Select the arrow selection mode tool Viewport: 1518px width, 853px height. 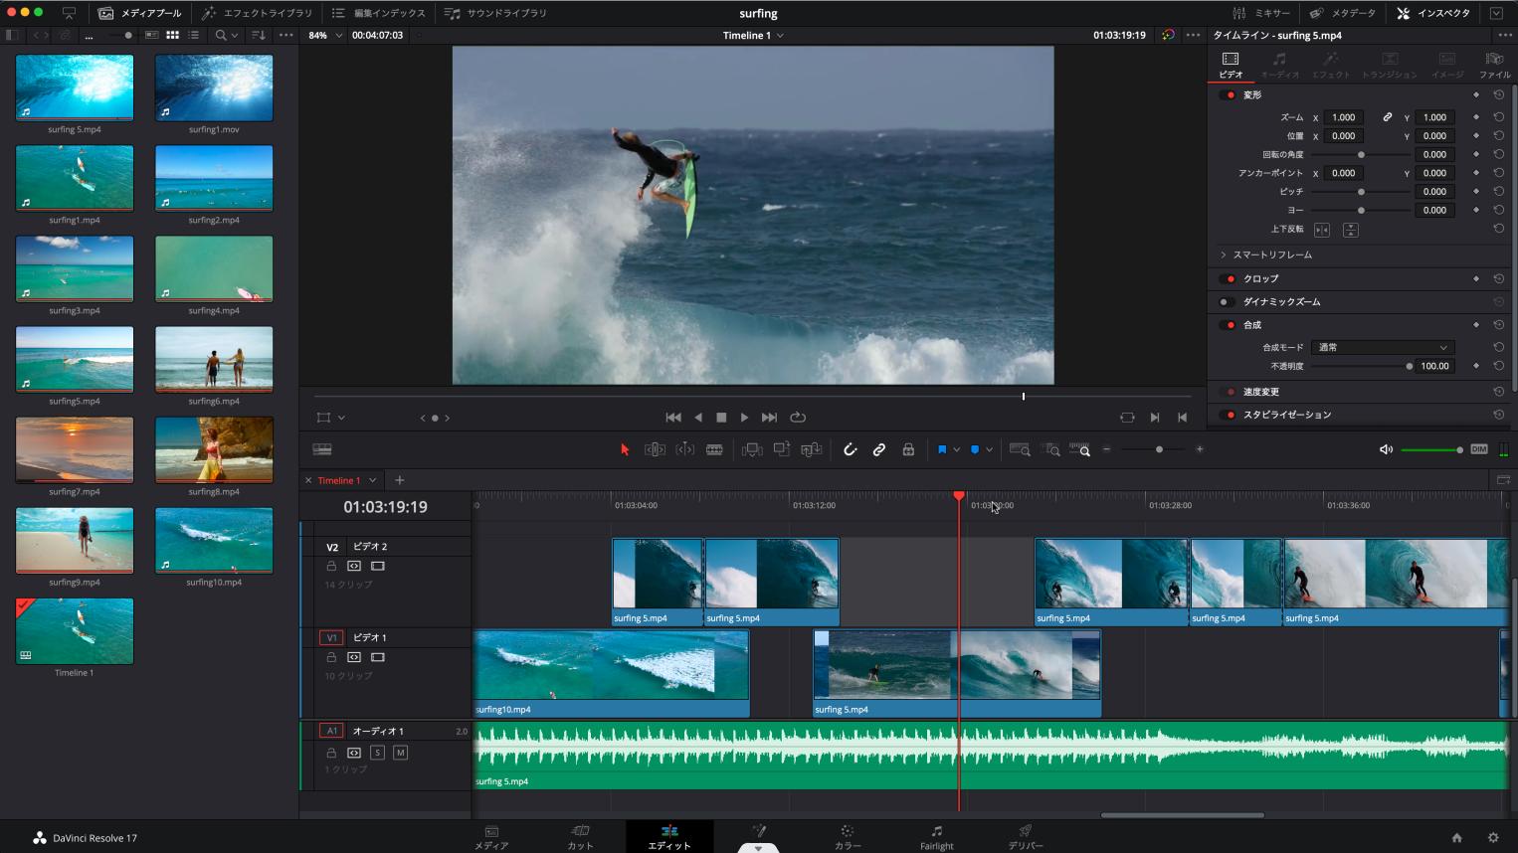625,449
